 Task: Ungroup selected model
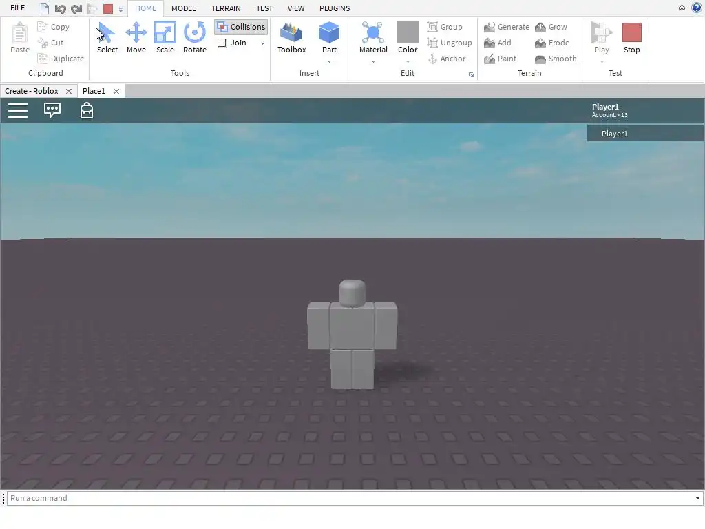[450, 43]
